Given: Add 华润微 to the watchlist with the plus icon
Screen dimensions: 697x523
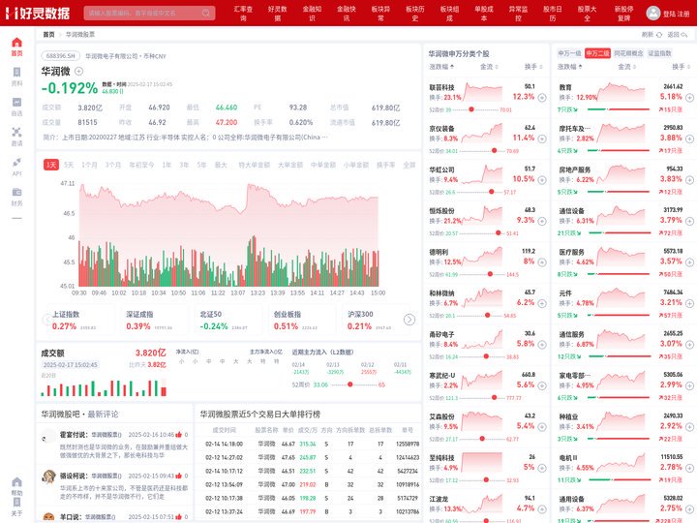Looking at the screenshot, I should (78, 71).
